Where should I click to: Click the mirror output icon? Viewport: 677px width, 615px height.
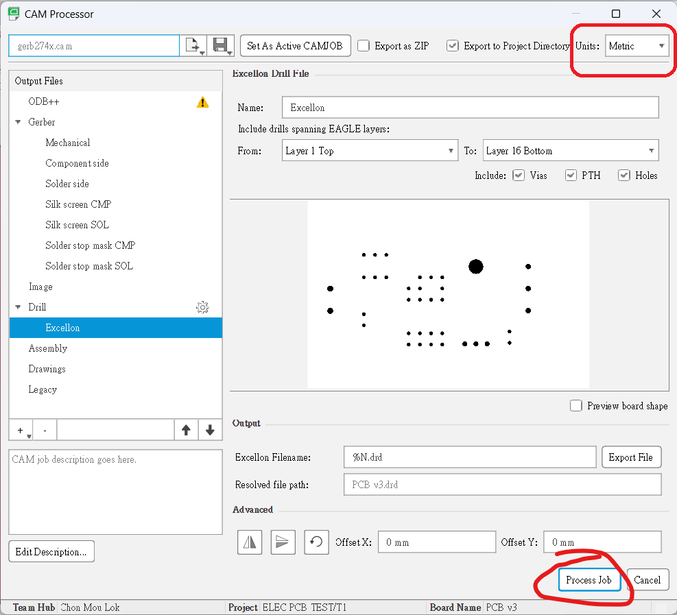(x=250, y=542)
